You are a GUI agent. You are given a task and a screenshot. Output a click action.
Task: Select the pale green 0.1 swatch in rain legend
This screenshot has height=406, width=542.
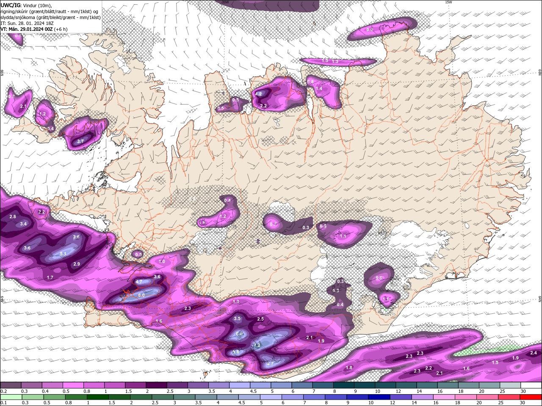(11, 397)
